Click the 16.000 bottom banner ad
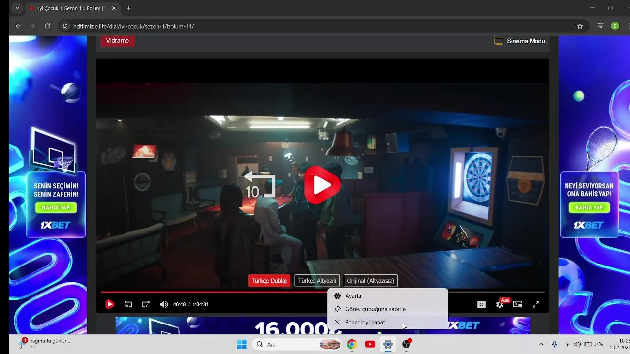This screenshot has height=354, width=630. (x=322, y=325)
